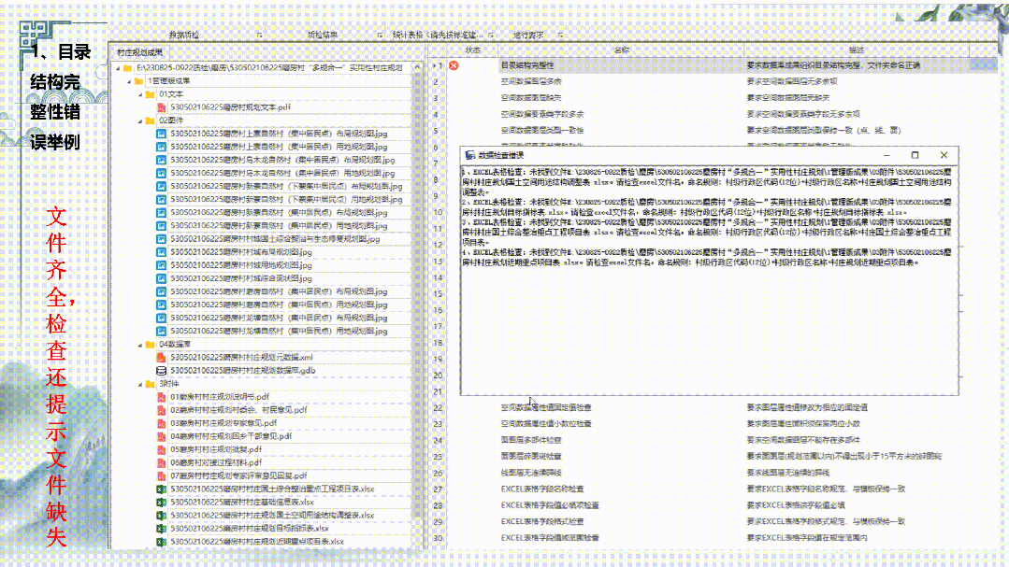
Task: Click row number 20 in the check table
Action: coord(438,375)
